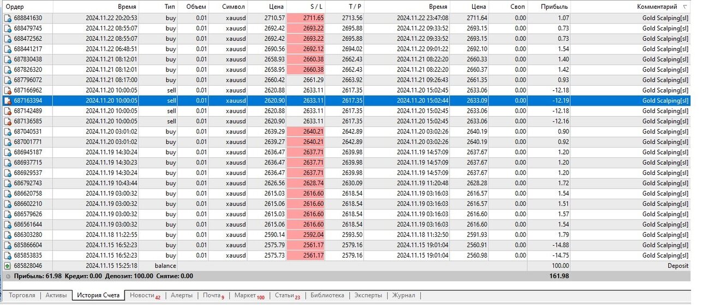Sort by the S / L column header
Screen dimensions: 704x305
pyautogui.click(x=306, y=7)
